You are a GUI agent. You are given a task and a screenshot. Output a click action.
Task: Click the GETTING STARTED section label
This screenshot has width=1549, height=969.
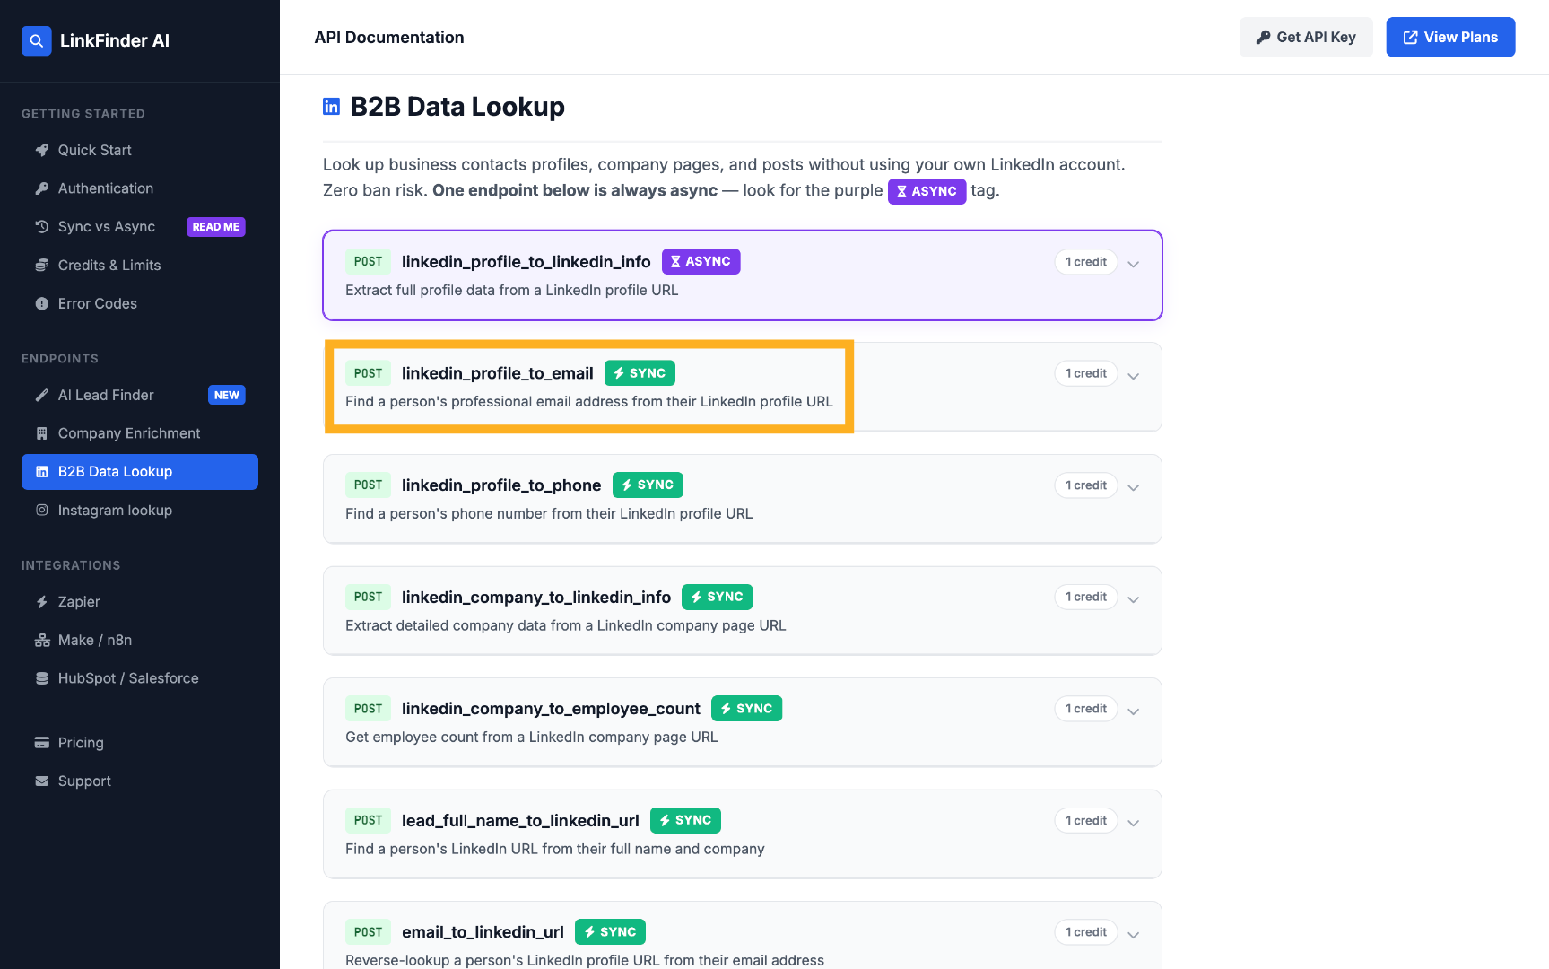[x=83, y=114]
